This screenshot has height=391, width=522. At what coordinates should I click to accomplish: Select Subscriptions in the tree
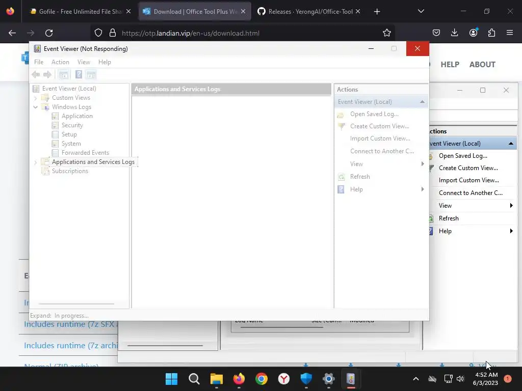70,171
